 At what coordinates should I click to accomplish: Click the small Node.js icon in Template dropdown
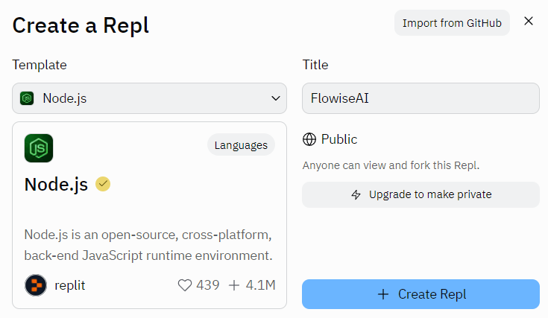click(x=28, y=98)
